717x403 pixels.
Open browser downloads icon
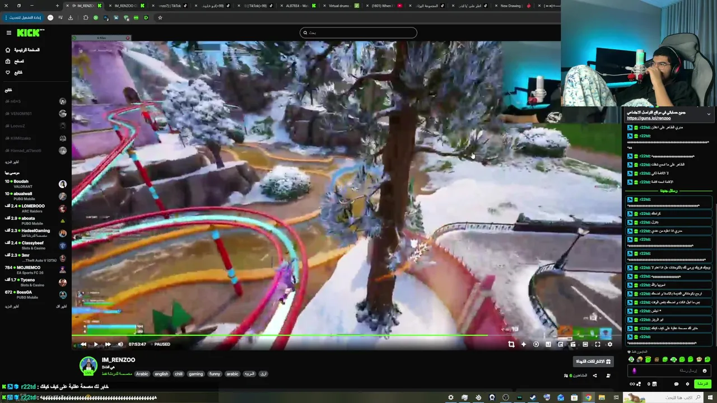[71, 17]
